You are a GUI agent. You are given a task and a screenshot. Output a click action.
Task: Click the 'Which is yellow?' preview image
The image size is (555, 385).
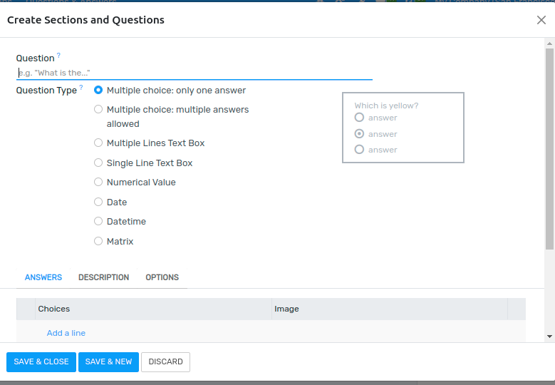click(x=403, y=128)
